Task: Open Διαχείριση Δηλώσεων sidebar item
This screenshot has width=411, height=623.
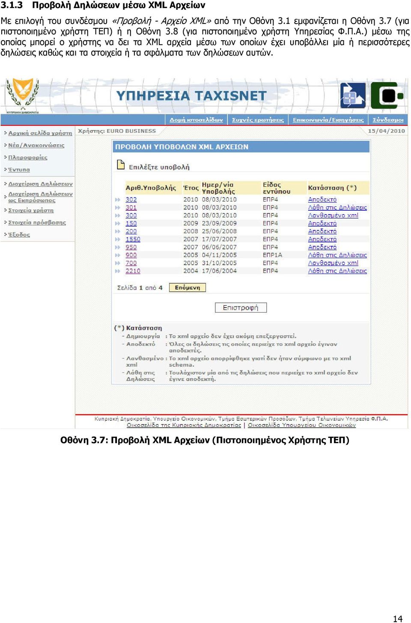Action: [40, 184]
